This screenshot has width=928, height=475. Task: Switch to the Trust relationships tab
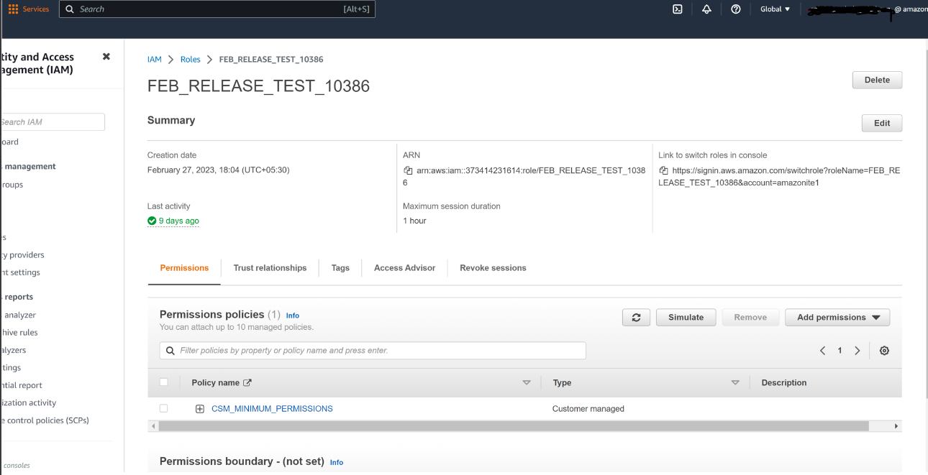(x=270, y=267)
